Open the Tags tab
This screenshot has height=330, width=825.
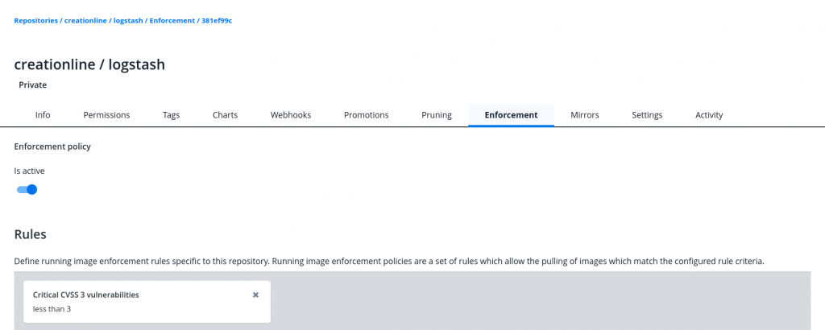pyautogui.click(x=171, y=115)
